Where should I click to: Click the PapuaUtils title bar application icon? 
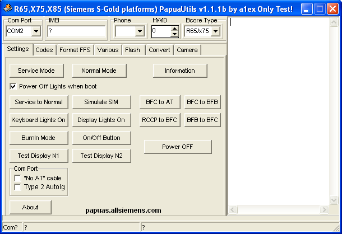tap(8, 8)
